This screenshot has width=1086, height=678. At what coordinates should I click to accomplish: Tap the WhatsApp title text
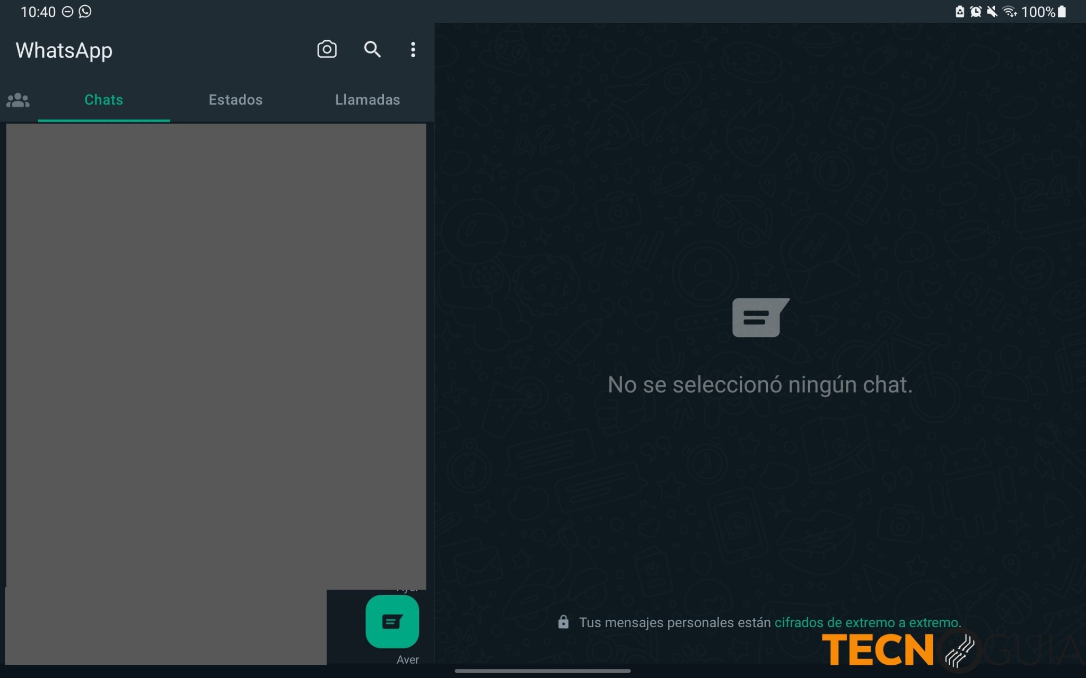64,50
